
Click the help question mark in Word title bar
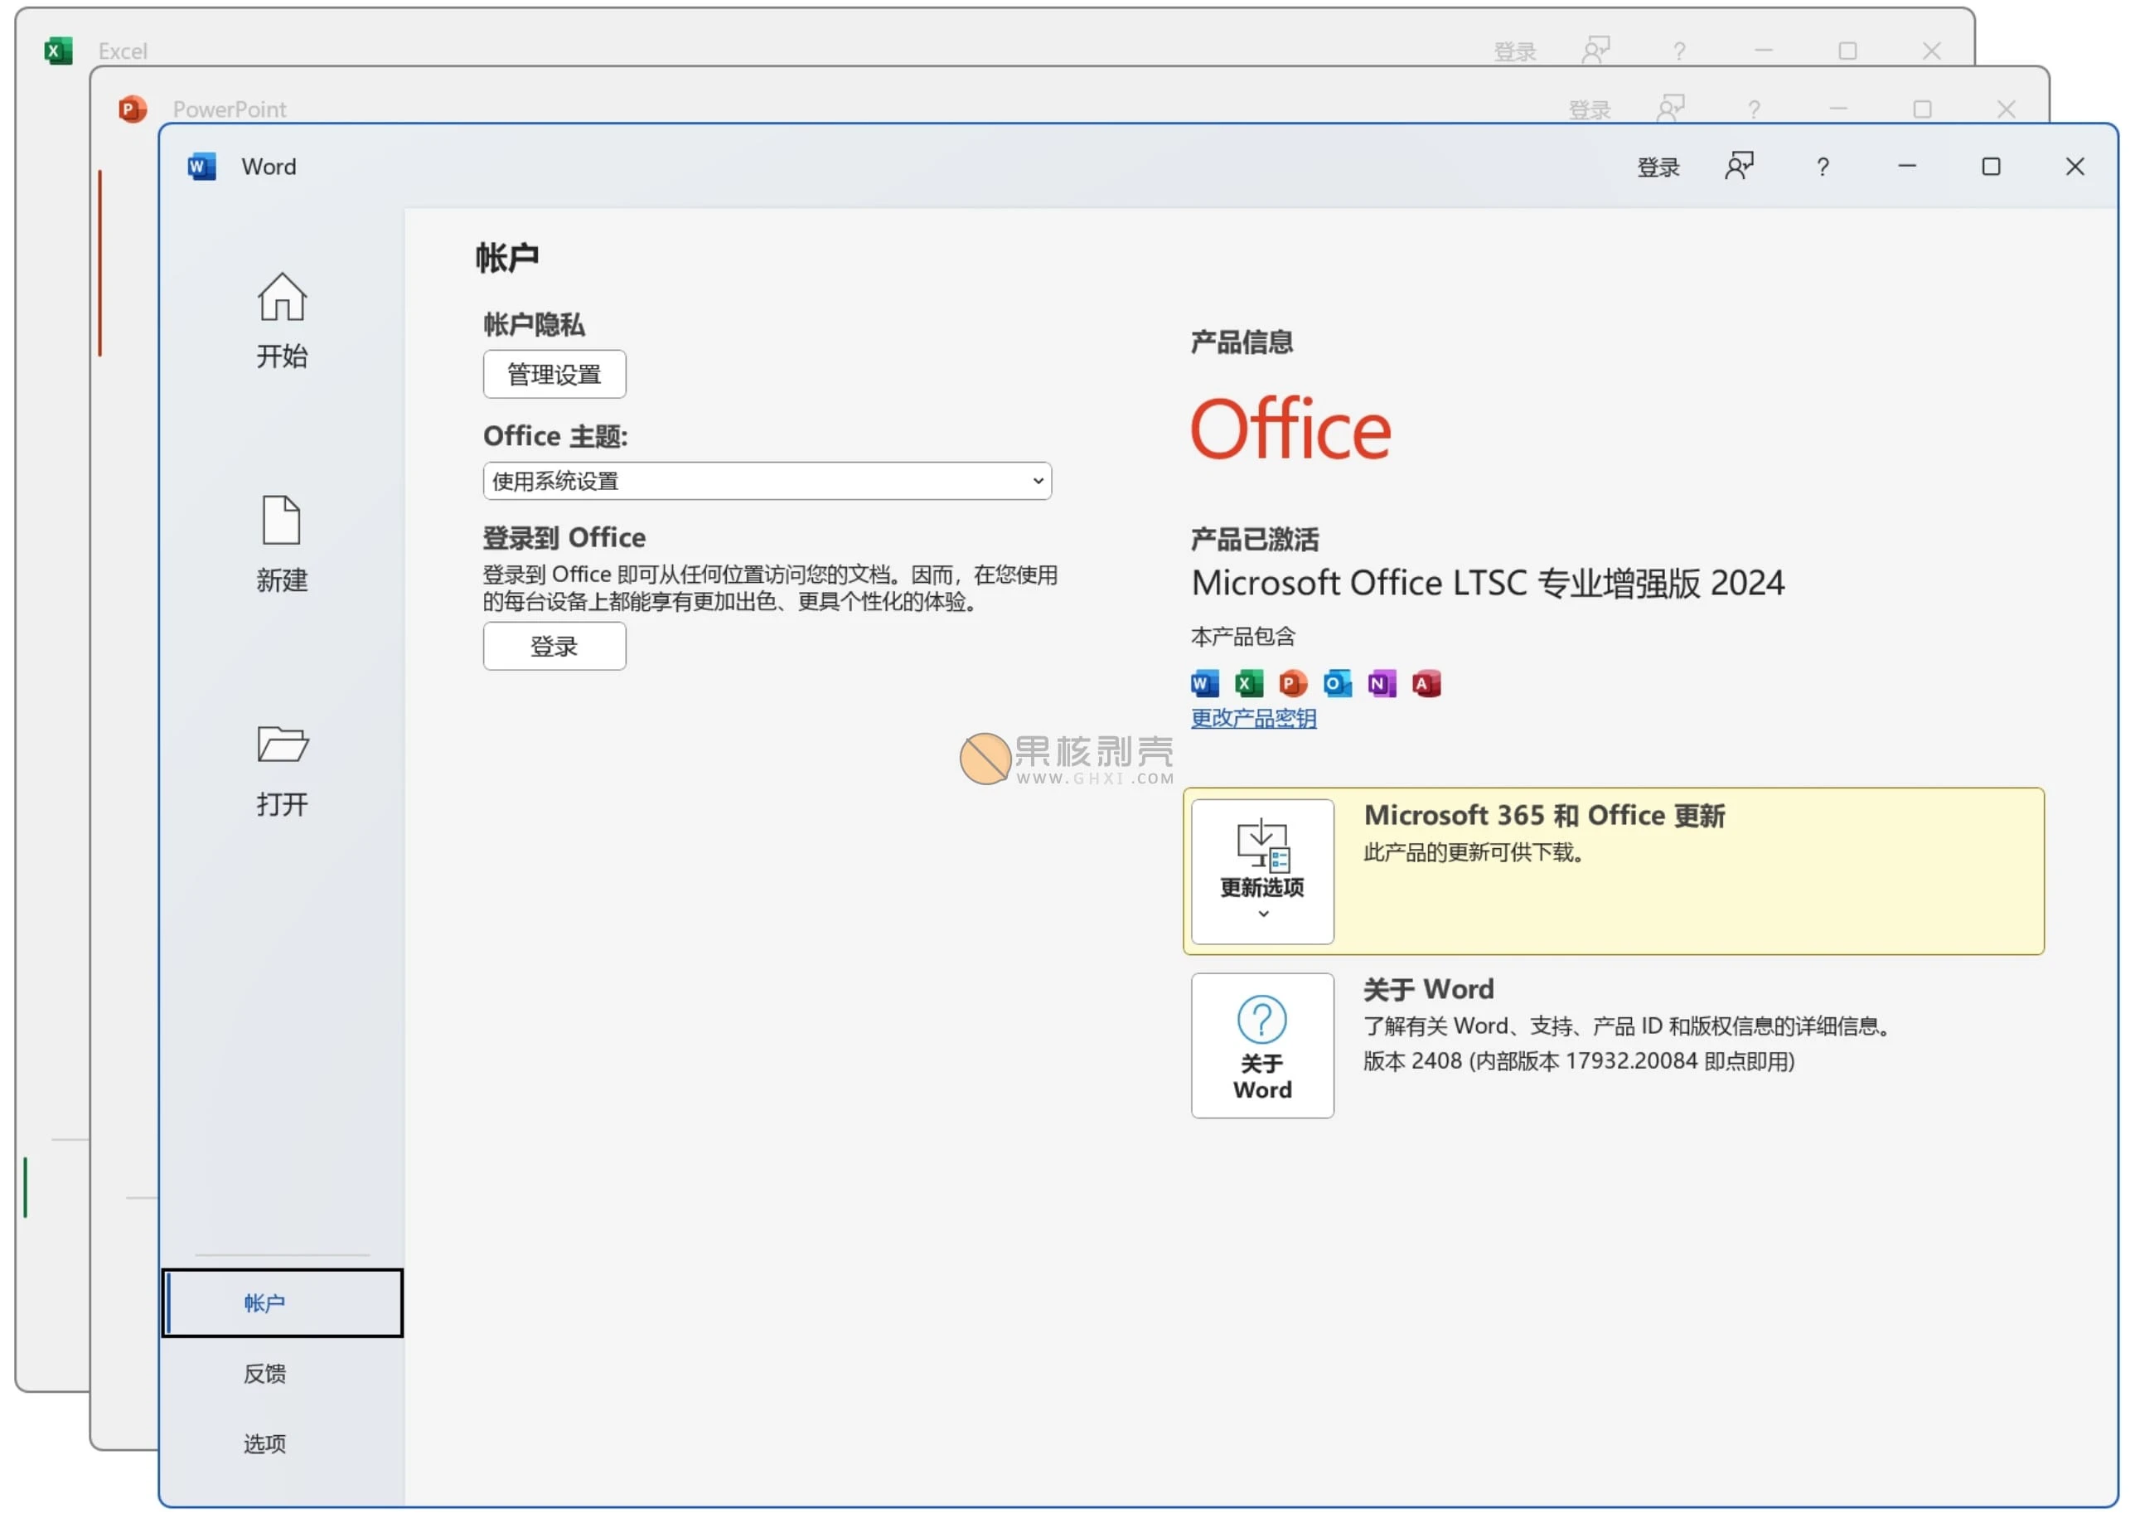(x=1822, y=167)
